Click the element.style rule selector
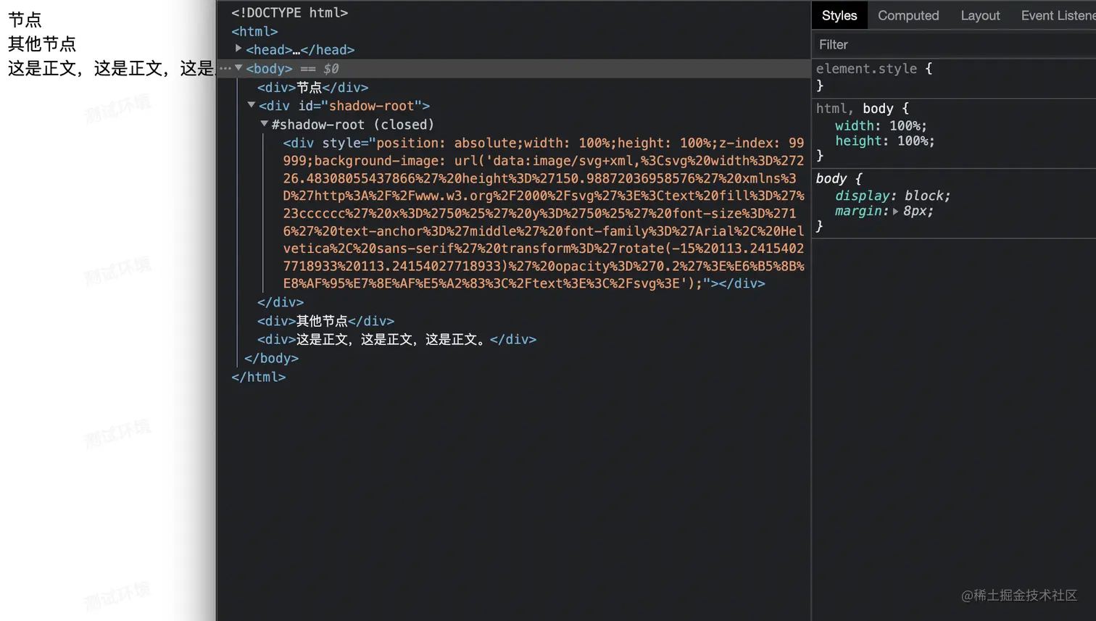 coord(866,69)
